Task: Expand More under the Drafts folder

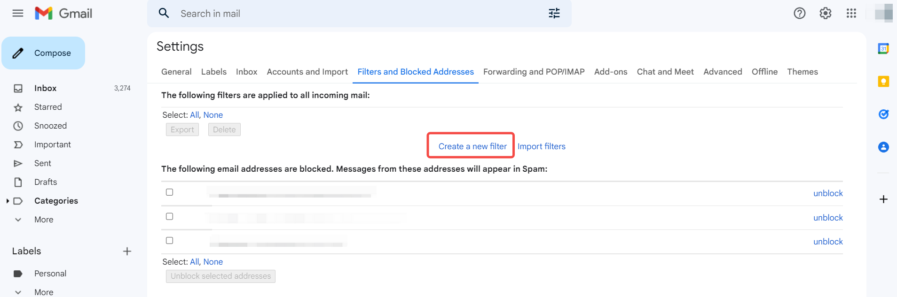Action: pos(43,220)
